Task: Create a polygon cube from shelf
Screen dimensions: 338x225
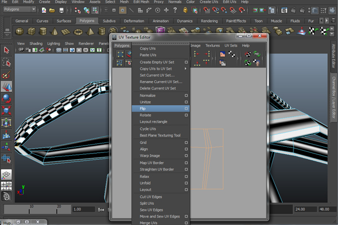Action: coord(32,31)
